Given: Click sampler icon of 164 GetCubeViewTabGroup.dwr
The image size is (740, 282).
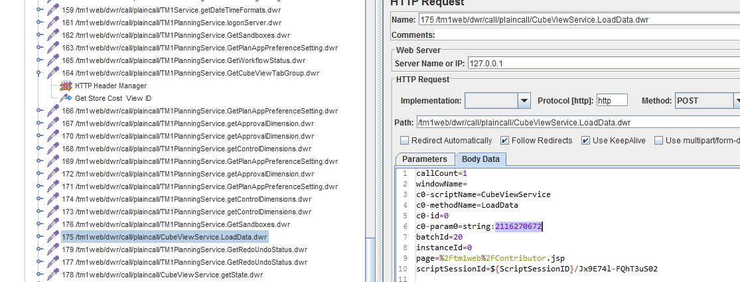Looking at the screenshot, I should pos(53,73).
